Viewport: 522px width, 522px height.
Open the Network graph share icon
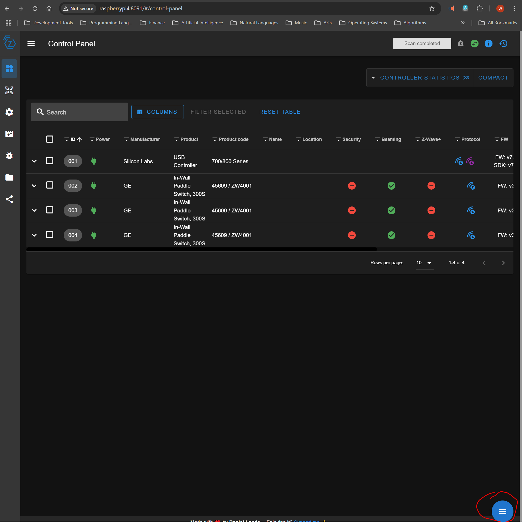(9, 199)
